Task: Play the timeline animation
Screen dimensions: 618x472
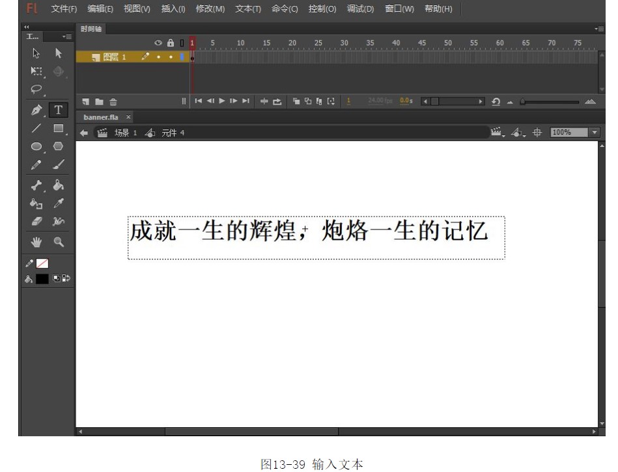Action: [222, 101]
